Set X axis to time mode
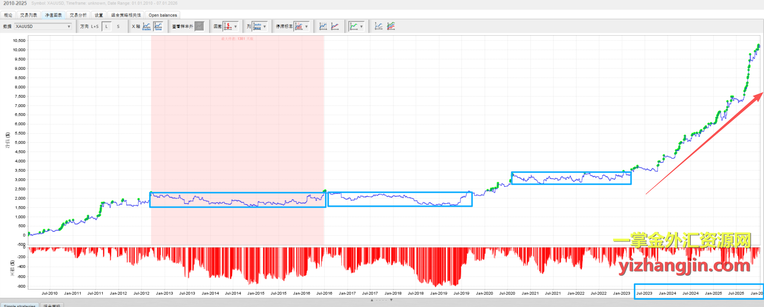764x307 pixels. point(158,26)
